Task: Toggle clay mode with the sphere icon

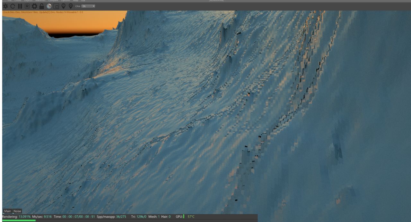Action: pyautogui.click(x=49, y=6)
